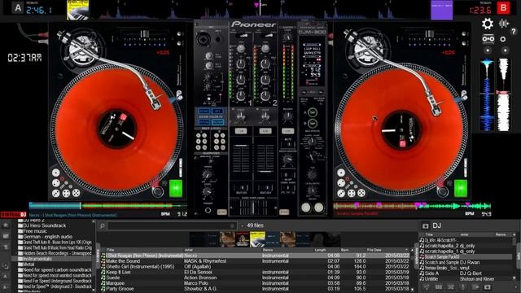Toggle the channel 1 CUE button
The height and width of the screenshot is (293, 521).
coord(241,131)
